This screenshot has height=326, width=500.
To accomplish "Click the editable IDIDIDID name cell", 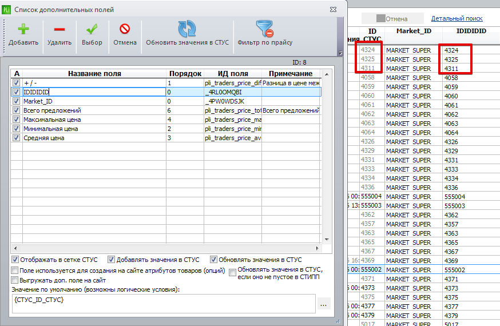I will (94, 92).
